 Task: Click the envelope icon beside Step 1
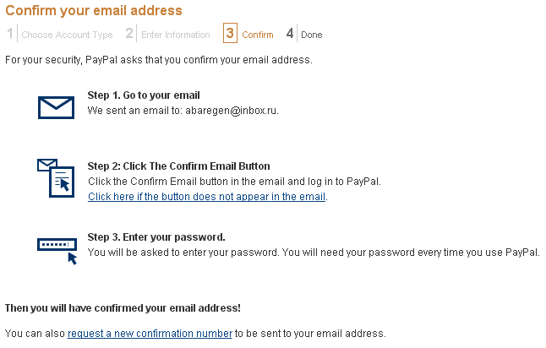click(57, 107)
